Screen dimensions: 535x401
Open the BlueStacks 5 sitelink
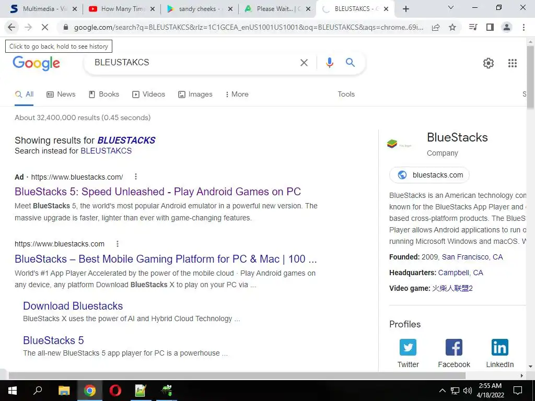pos(54,340)
